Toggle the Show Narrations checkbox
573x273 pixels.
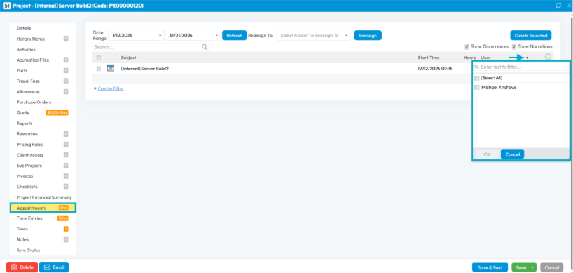point(514,47)
